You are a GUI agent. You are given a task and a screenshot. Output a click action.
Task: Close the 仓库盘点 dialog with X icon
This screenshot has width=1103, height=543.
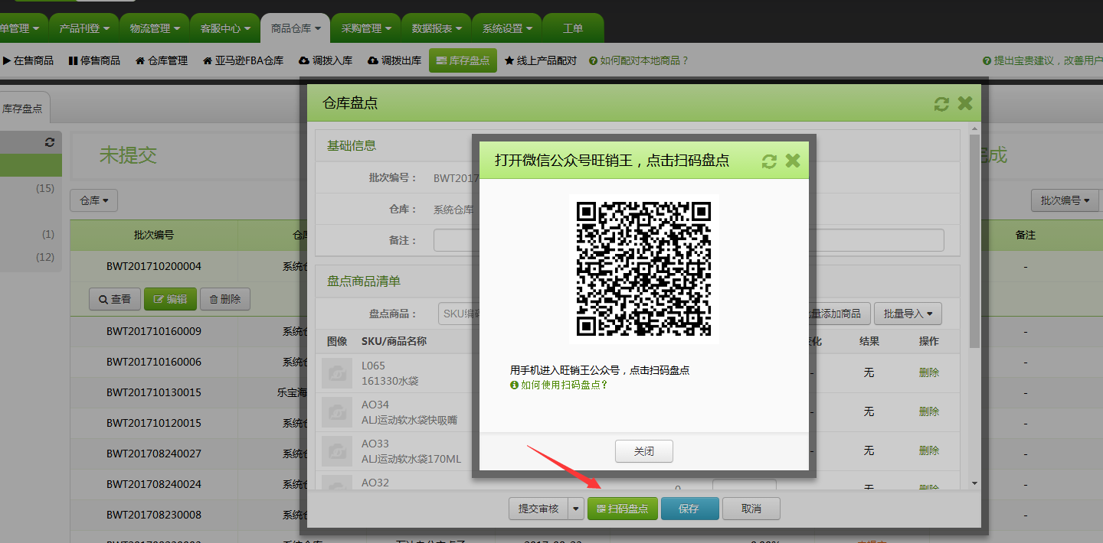point(965,103)
